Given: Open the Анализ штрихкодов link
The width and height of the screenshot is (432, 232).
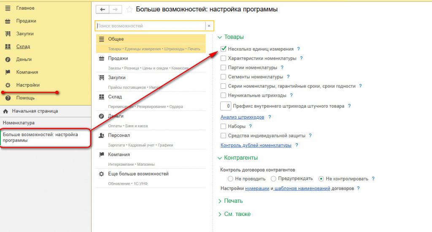Looking at the screenshot, I should tap(242, 117).
